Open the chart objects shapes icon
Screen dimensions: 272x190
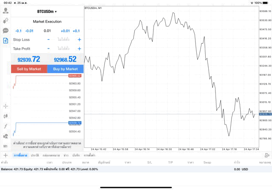tap(6, 136)
